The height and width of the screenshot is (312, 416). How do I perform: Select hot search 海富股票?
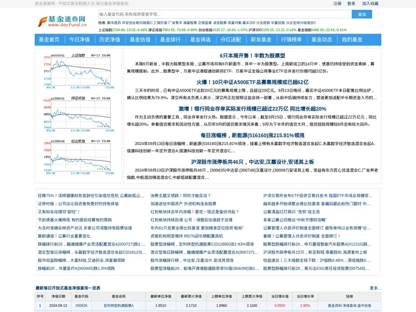(x=190, y=23)
